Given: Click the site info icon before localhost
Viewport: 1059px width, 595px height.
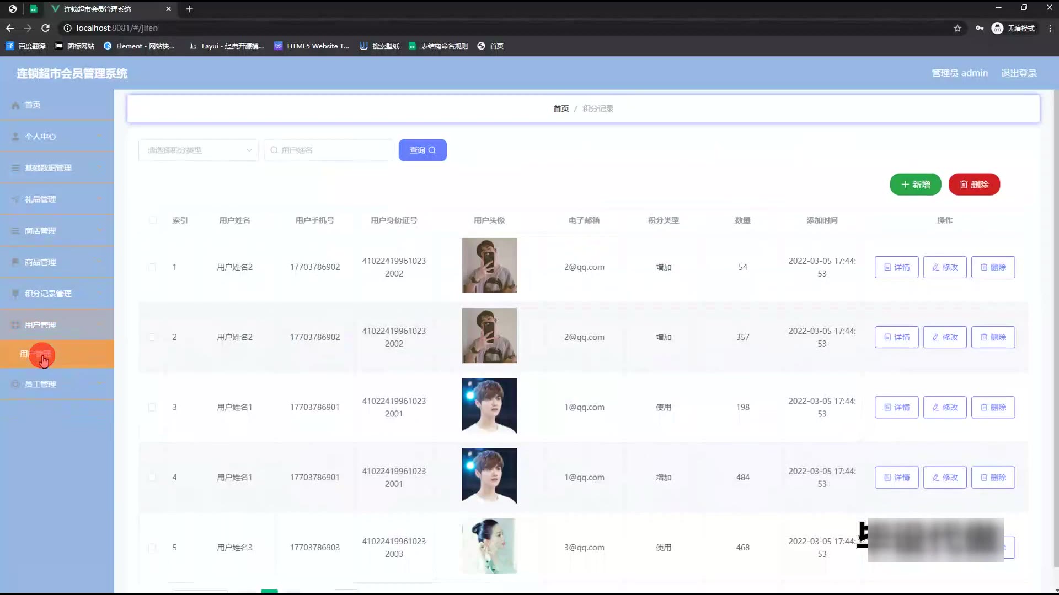Looking at the screenshot, I should [67, 28].
